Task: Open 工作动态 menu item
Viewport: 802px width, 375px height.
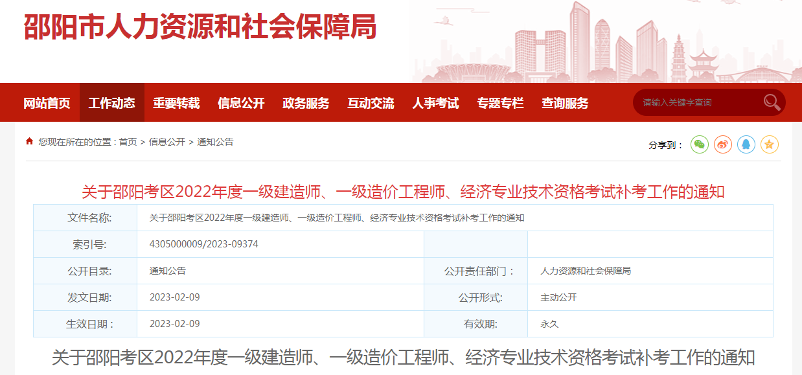Action: click(x=112, y=103)
